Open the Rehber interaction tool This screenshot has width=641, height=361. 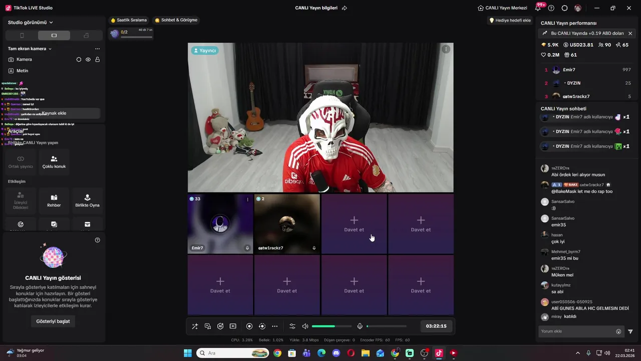(54, 201)
